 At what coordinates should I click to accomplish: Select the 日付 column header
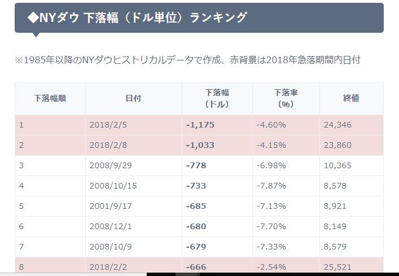pos(133,98)
